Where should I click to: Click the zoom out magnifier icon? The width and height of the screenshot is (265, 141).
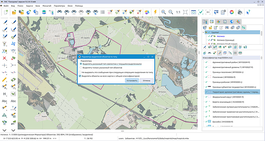pos(171,12)
